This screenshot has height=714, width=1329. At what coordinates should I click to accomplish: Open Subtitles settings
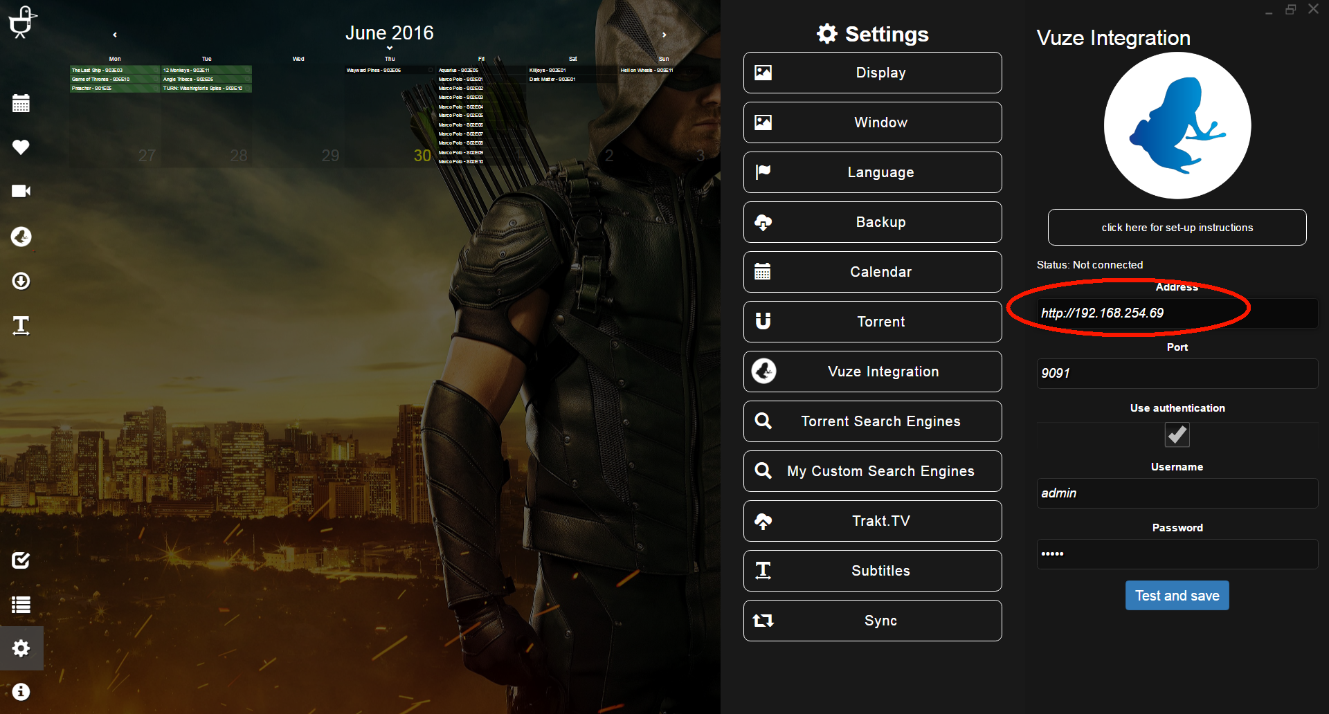(872, 571)
